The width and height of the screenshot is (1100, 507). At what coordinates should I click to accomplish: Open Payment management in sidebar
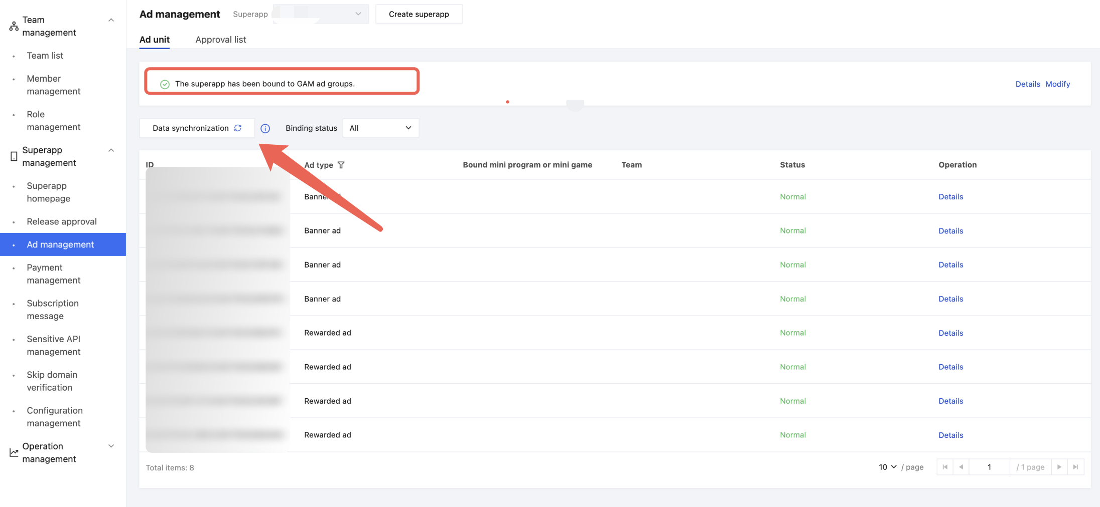pyautogui.click(x=53, y=274)
